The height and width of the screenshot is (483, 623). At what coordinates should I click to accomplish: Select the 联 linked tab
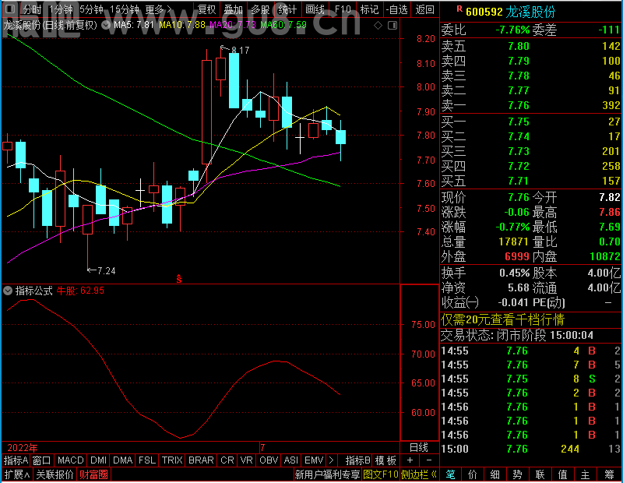(540, 474)
